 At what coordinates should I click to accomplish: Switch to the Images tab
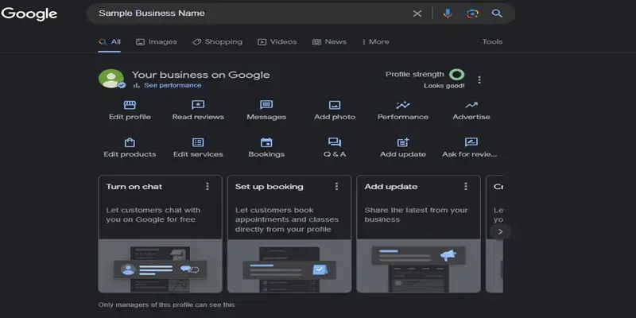157,42
